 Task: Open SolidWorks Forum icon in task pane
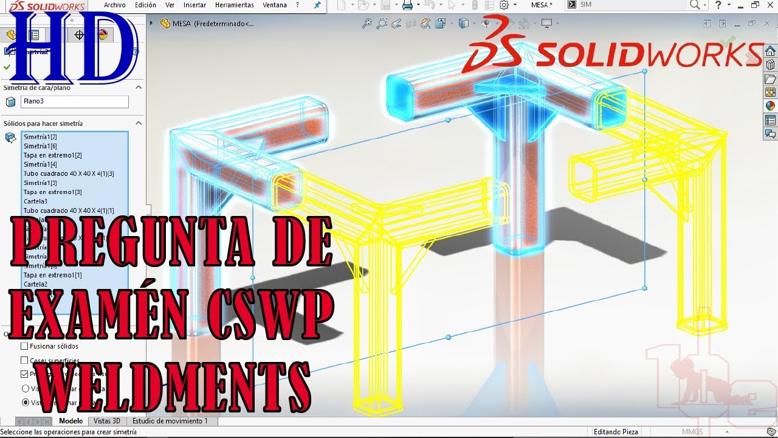pos(770,133)
